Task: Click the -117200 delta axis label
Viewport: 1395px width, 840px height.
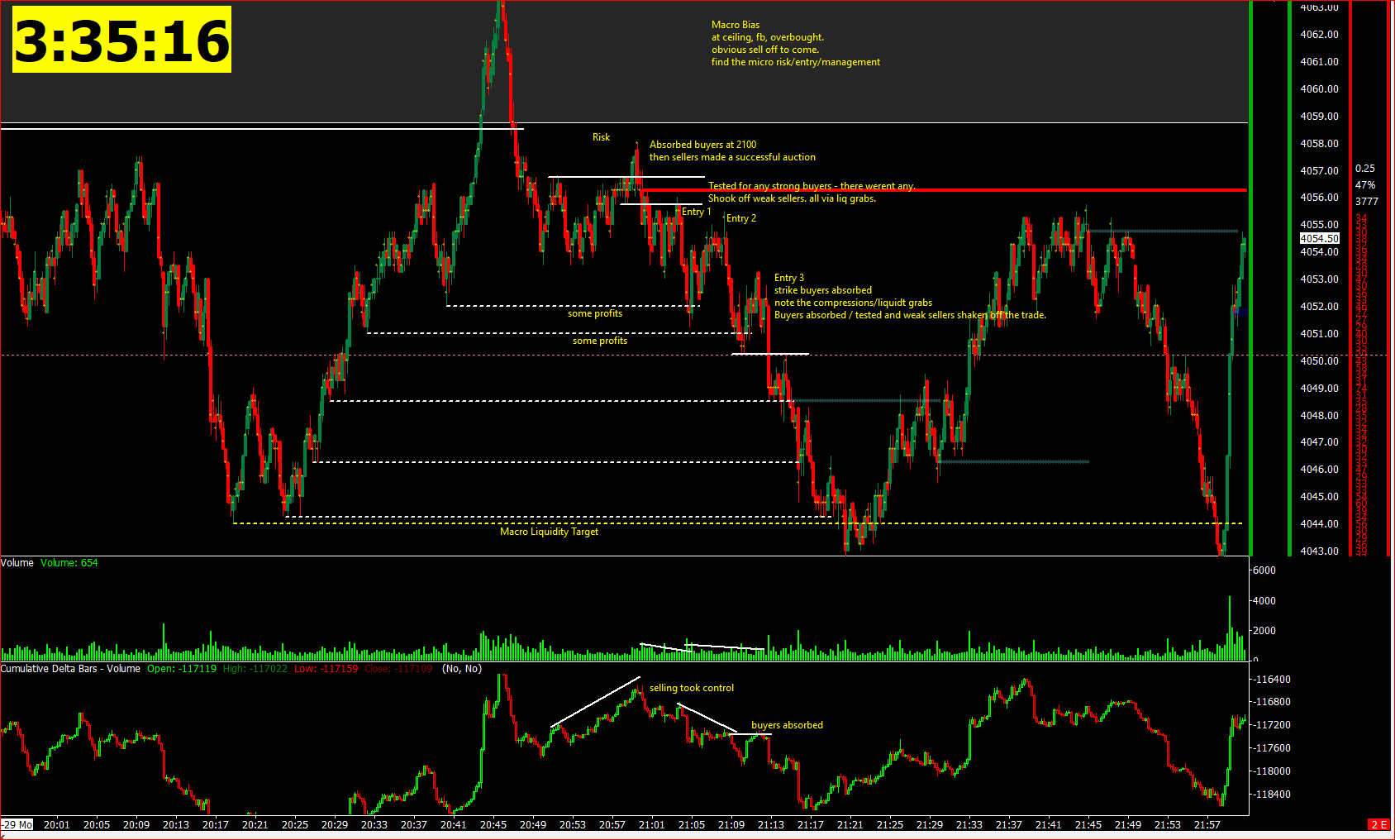Action: (x=1272, y=725)
